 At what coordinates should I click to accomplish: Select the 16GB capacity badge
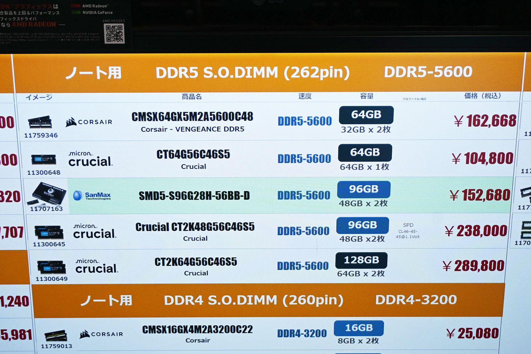tap(359, 328)
